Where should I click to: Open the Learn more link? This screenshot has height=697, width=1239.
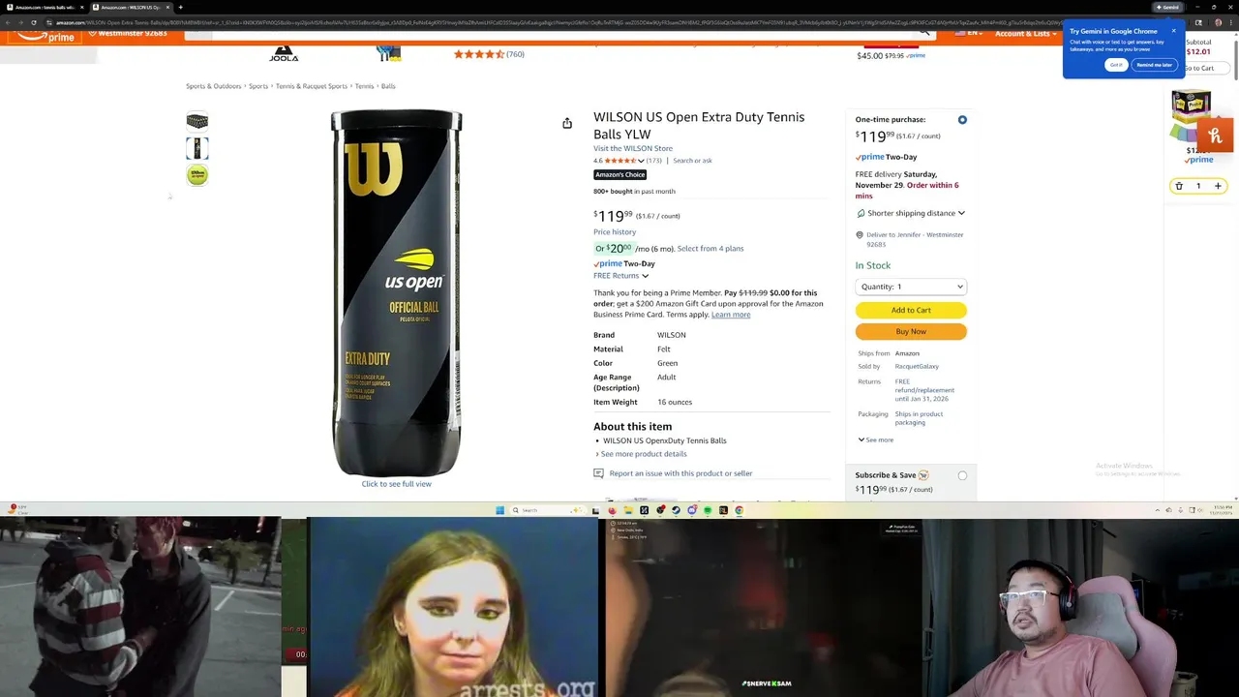click(731, 315)
